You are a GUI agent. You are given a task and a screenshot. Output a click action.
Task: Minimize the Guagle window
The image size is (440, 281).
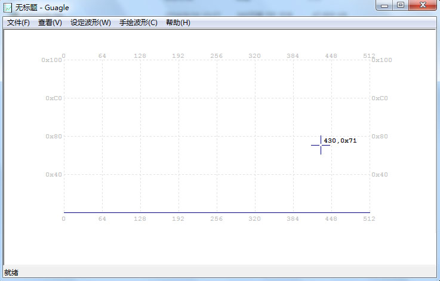(x=385, y=5)
